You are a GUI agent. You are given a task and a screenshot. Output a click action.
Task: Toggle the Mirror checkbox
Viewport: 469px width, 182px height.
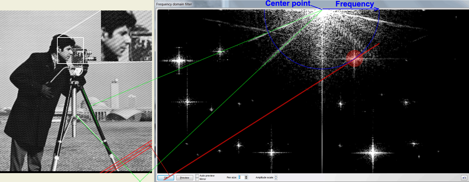pyautogui.click(x=197, y=179)
